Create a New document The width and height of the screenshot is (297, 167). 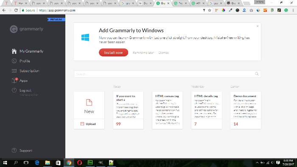click(89, 106)
